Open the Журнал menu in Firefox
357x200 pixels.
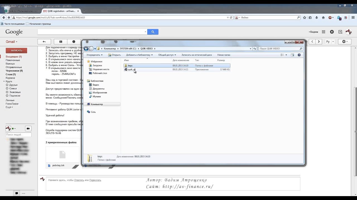click(28, 6)
